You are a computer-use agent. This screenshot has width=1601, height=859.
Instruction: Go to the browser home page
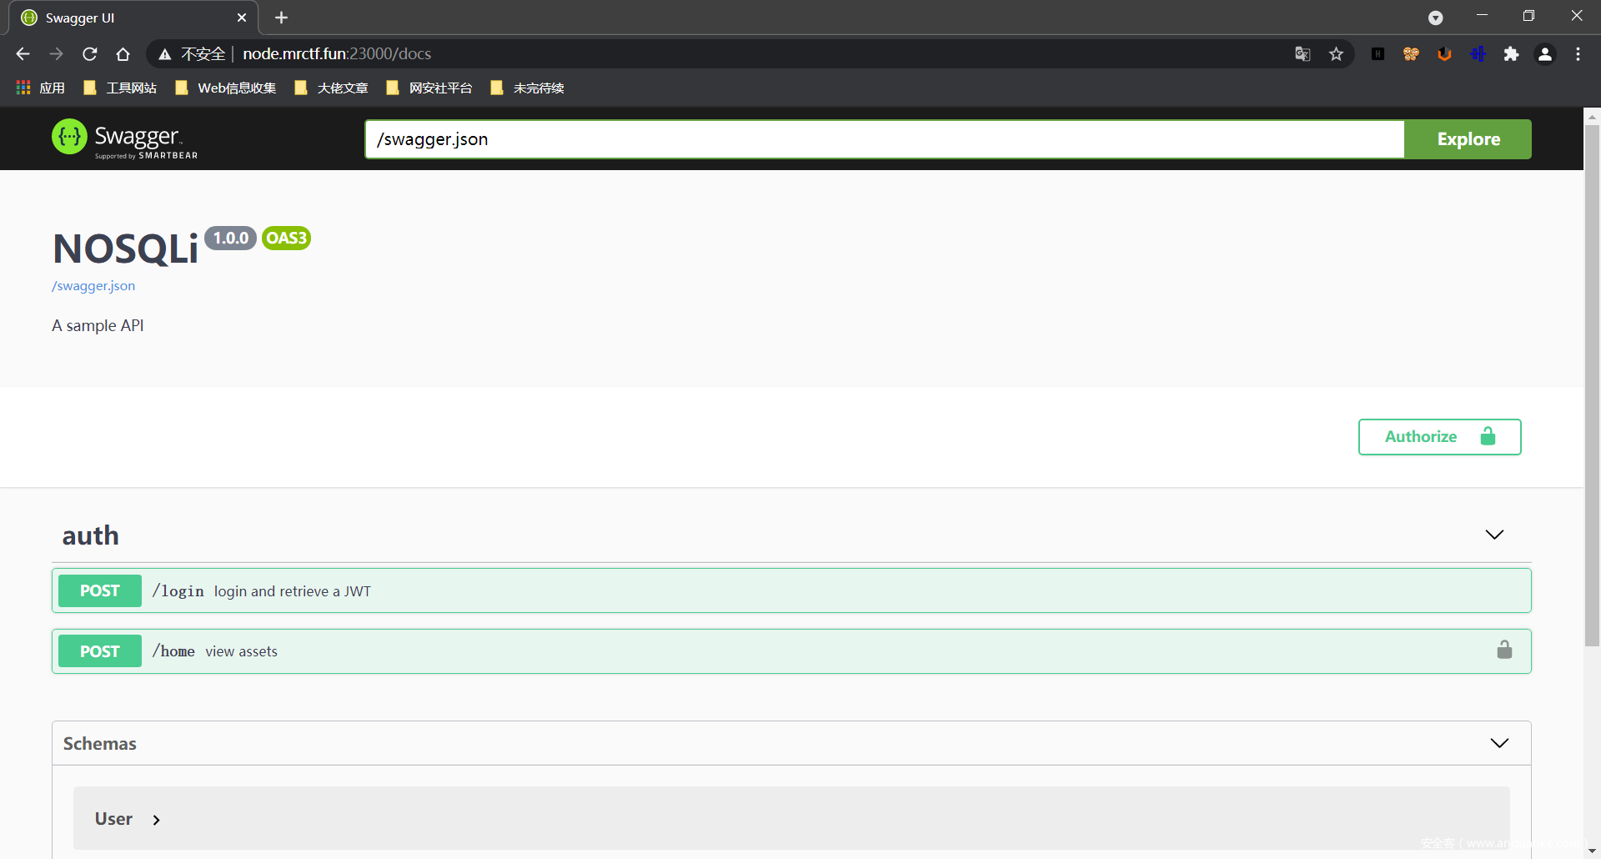(123, 54)
